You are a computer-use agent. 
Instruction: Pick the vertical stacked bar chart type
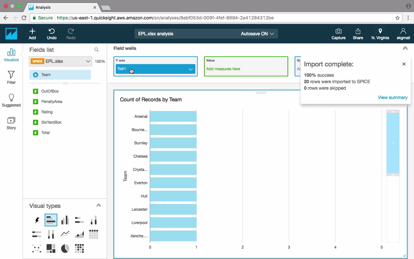93,220
